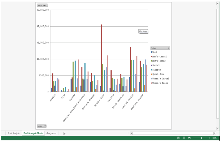
Task: Click the Middle East Women's Dress bar
Action: click(107, 74)
